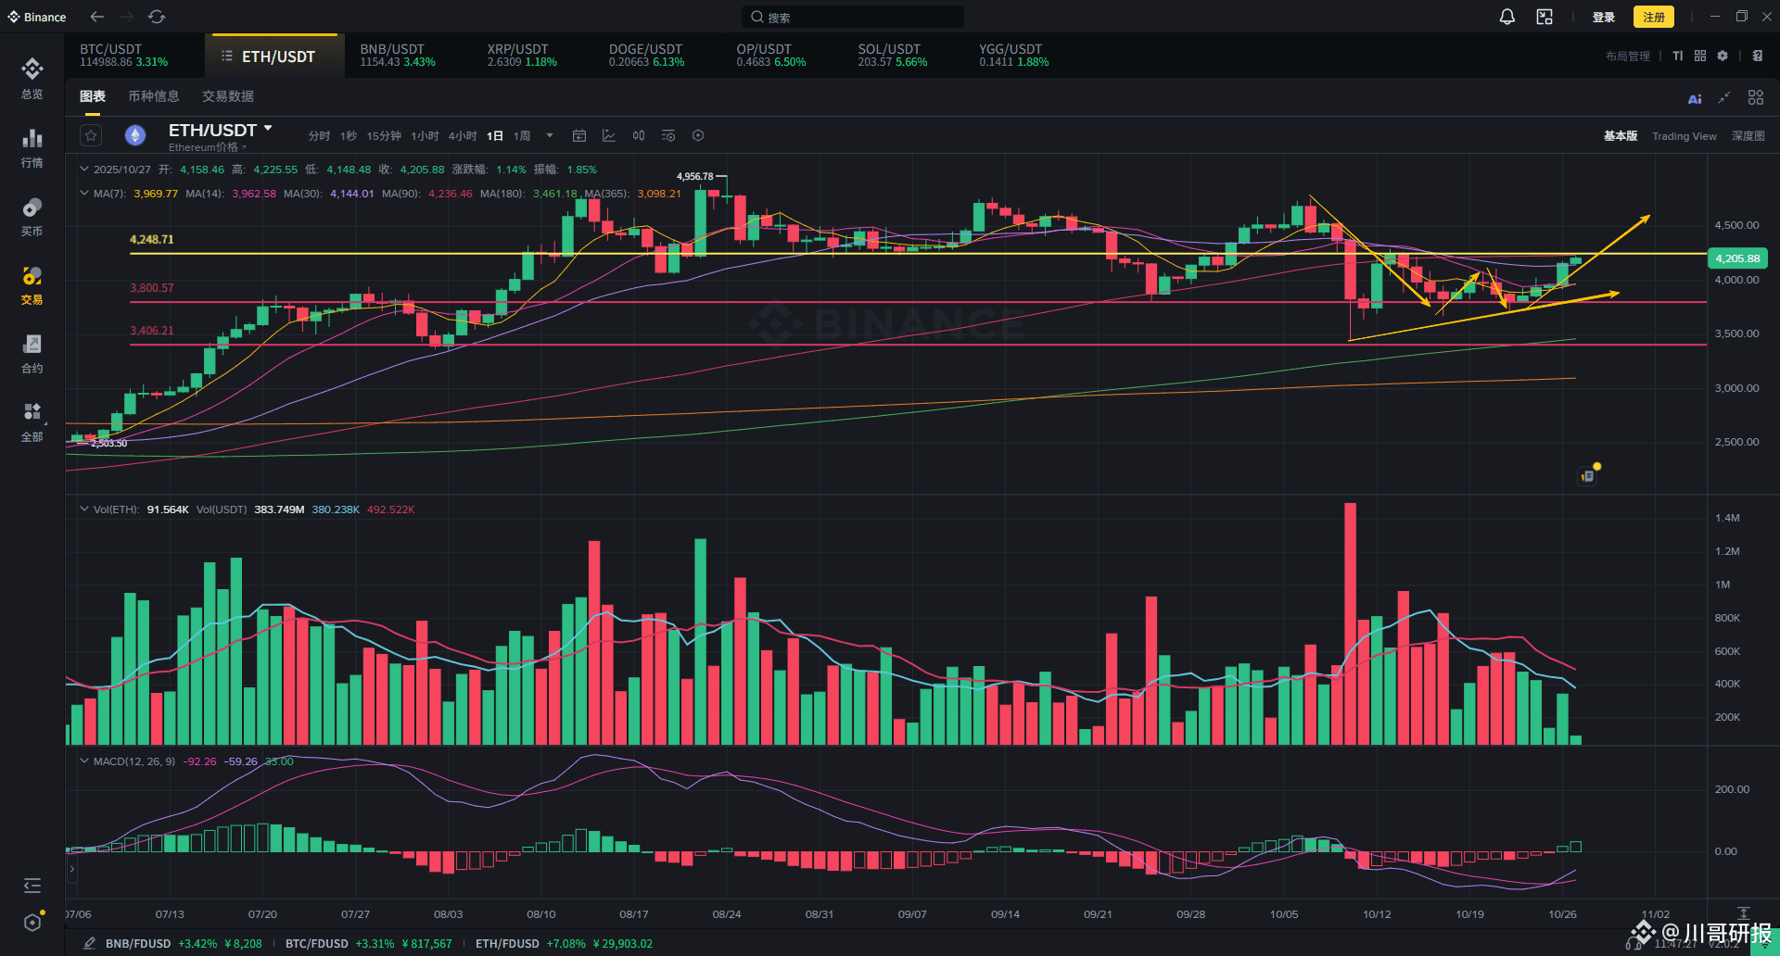Image resolution: width=1780 pixels, height=956 pixels.
Task: Click the price-axis reset icon below the scale
Action: [x=1744, y=913]
